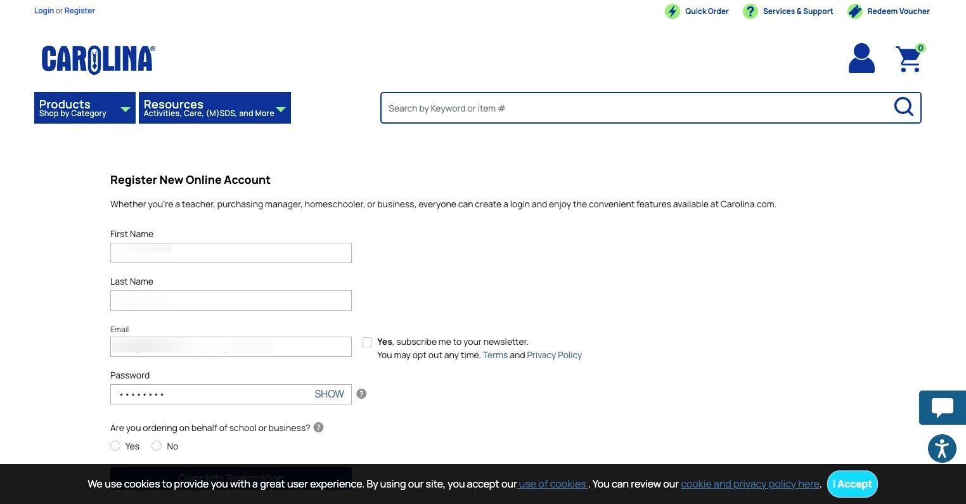Expand the Resources dropdown menu
966x504 pixels.
[x=215, y=108]
